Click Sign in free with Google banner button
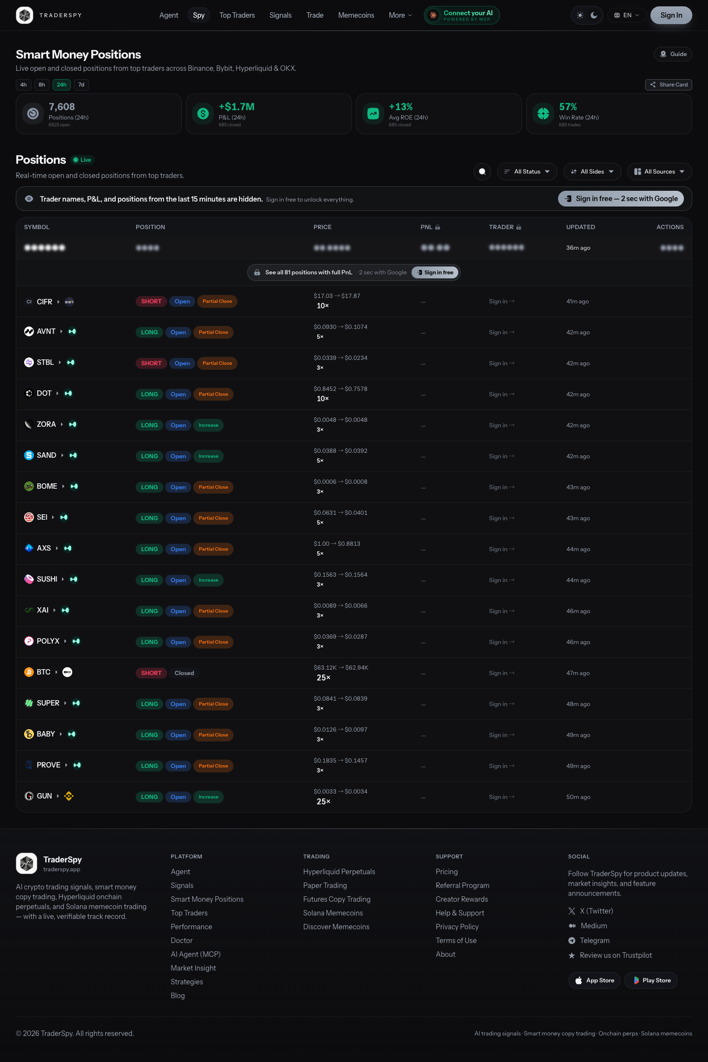Viewport: 708px width, 1062px height. tap(621, 199)
